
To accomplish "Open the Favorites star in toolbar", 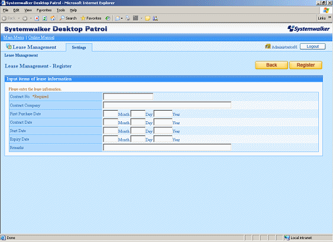I will [x=91, y=18].
